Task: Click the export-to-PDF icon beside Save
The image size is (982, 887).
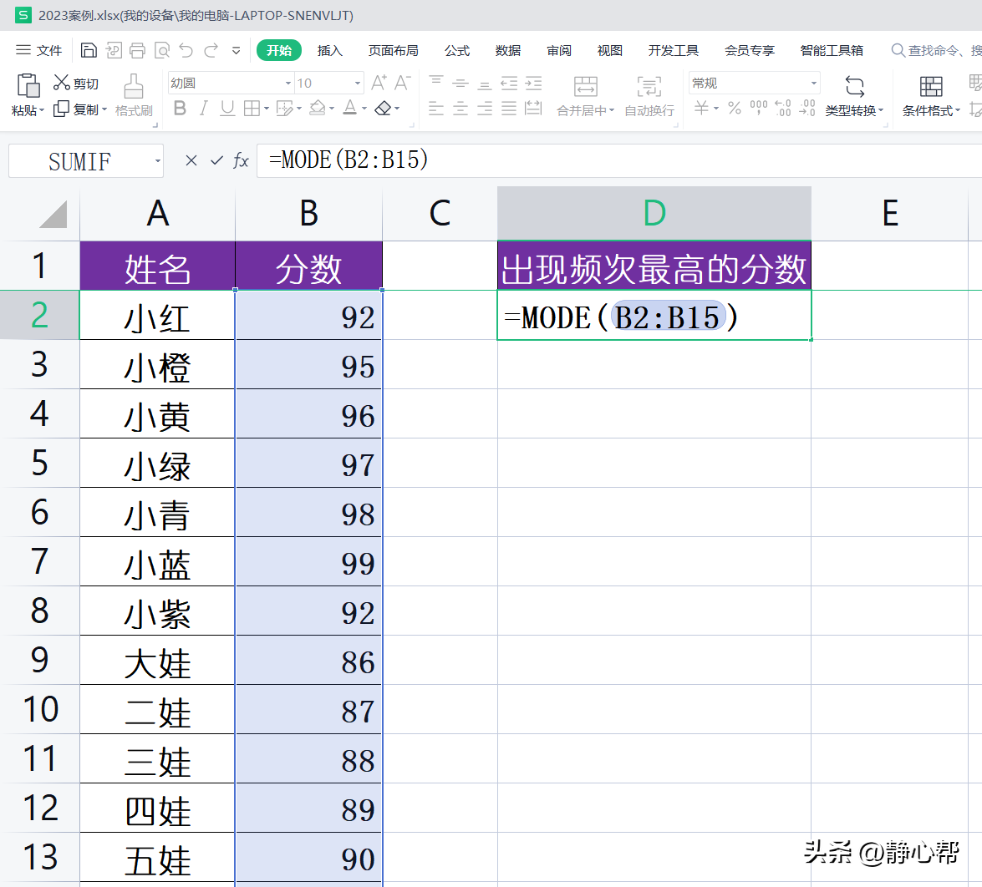Action: coord(114,50)
